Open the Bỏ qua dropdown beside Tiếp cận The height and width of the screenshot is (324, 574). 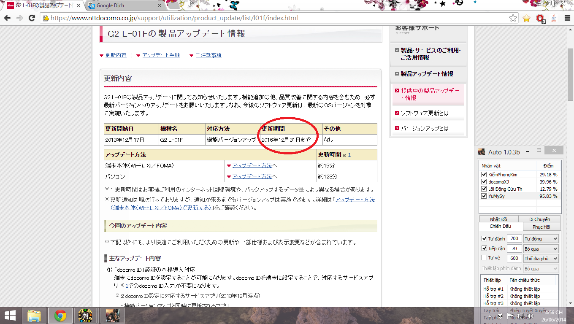pos(541,248)
